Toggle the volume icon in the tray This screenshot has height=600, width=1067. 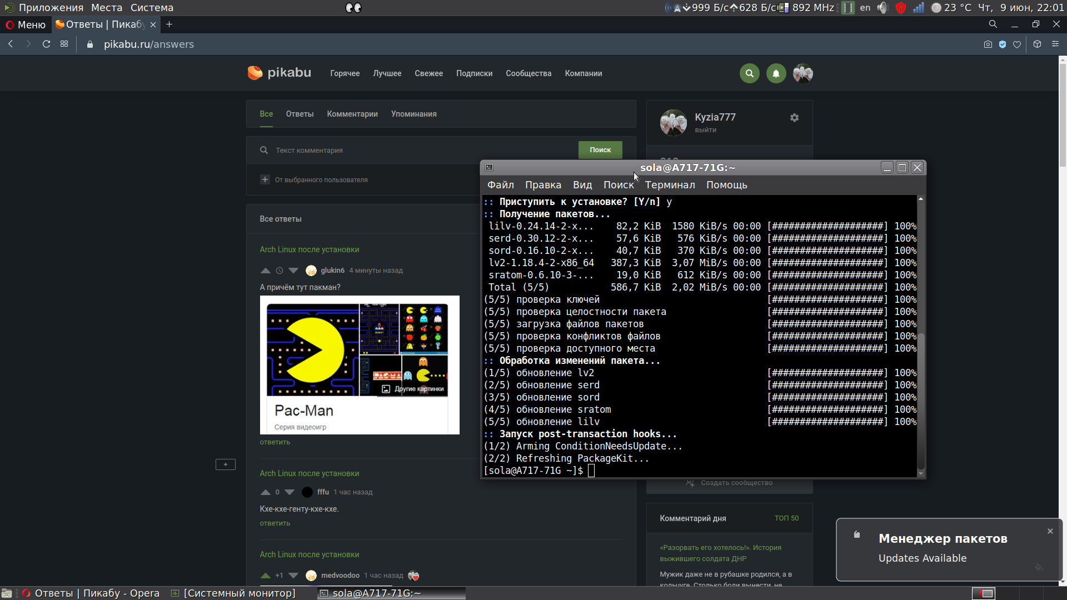coord(882,8)
